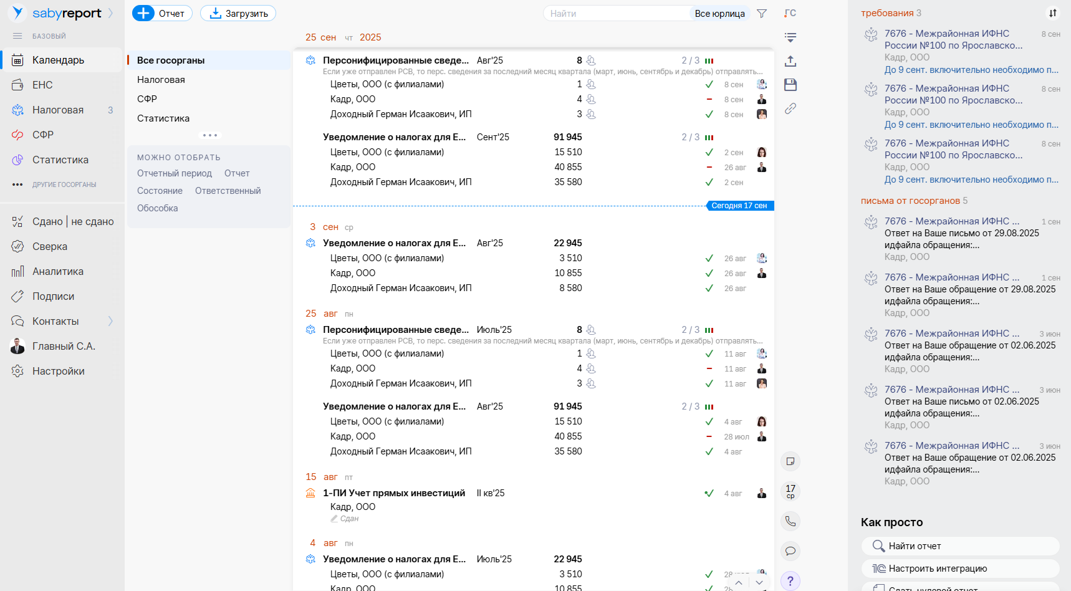Select the СФР filter in госорганы list
This screenshot has width=1071, height=591.
point(147,99)
